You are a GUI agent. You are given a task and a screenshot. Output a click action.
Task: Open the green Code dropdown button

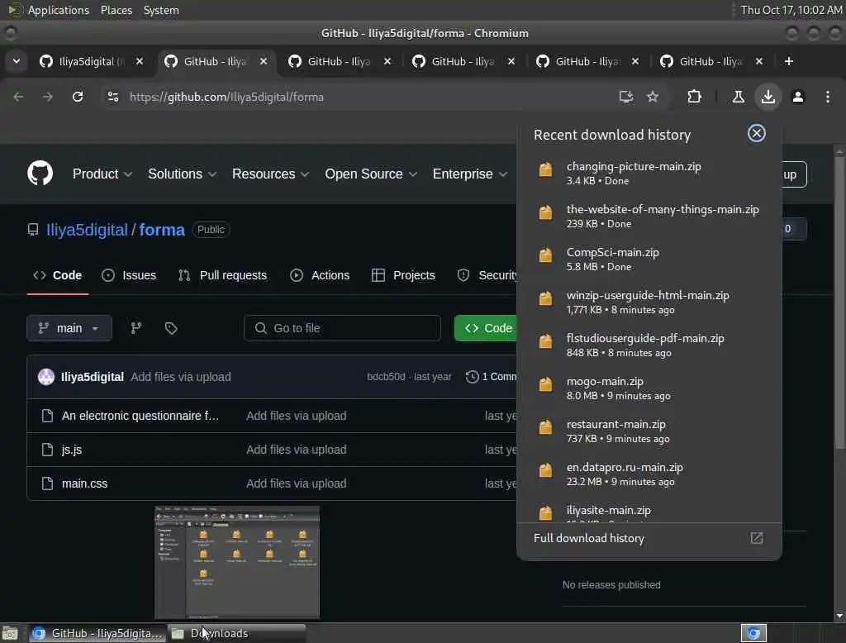coord(487,328)
